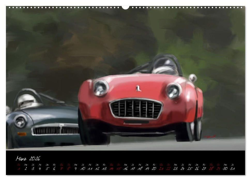Select the 'Mo' weekday label above date 2
This screenshot has width=251, height=181.
point(26,164)
